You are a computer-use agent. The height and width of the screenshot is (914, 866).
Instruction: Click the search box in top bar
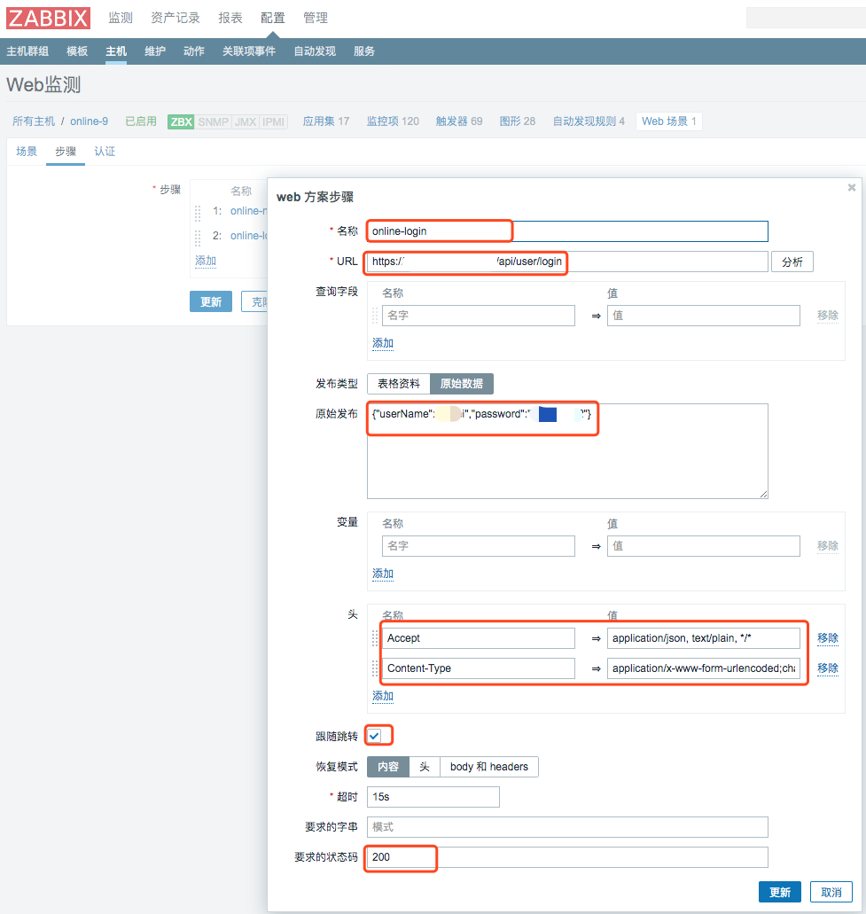click(x=806, y=18)
